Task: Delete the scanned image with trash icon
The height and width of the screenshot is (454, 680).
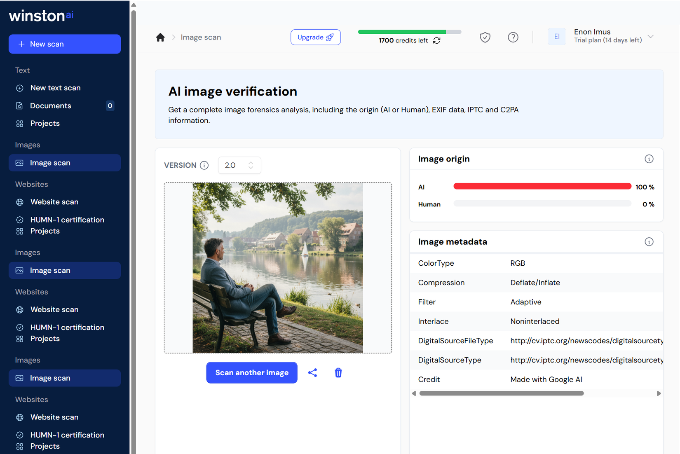Action: tap(338, 373)
